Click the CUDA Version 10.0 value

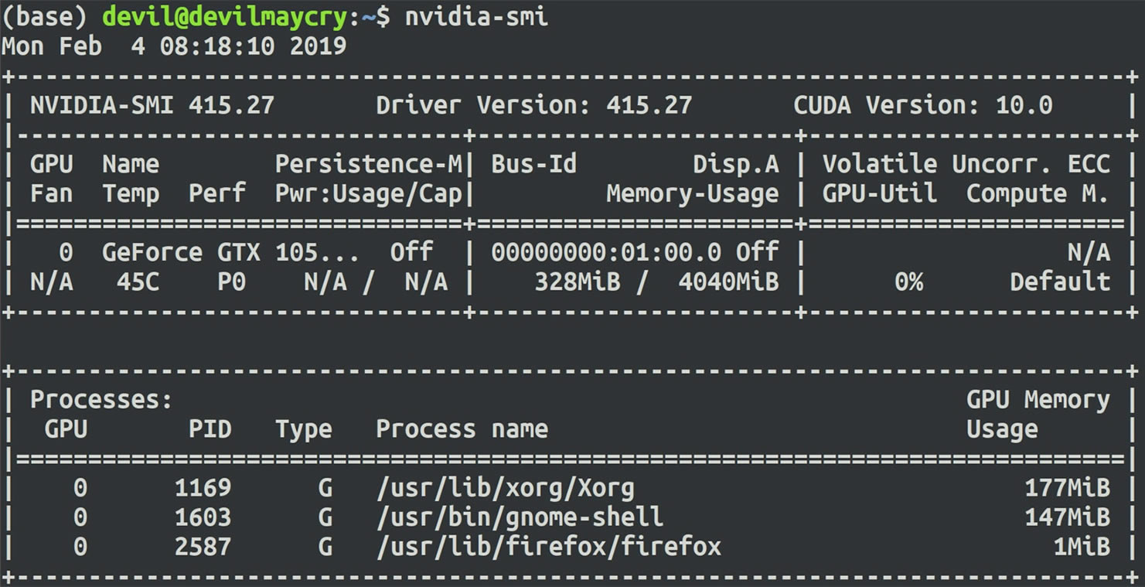coord(922,105)
